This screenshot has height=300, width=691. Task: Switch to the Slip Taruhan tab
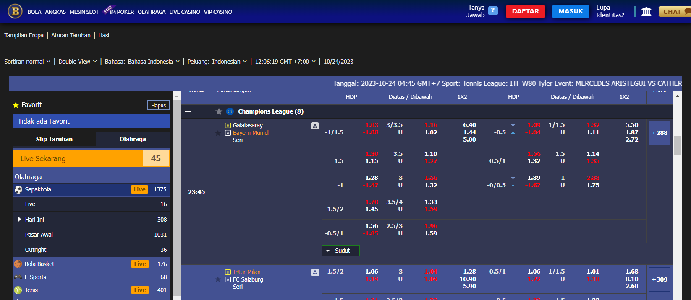coord(54,139)
